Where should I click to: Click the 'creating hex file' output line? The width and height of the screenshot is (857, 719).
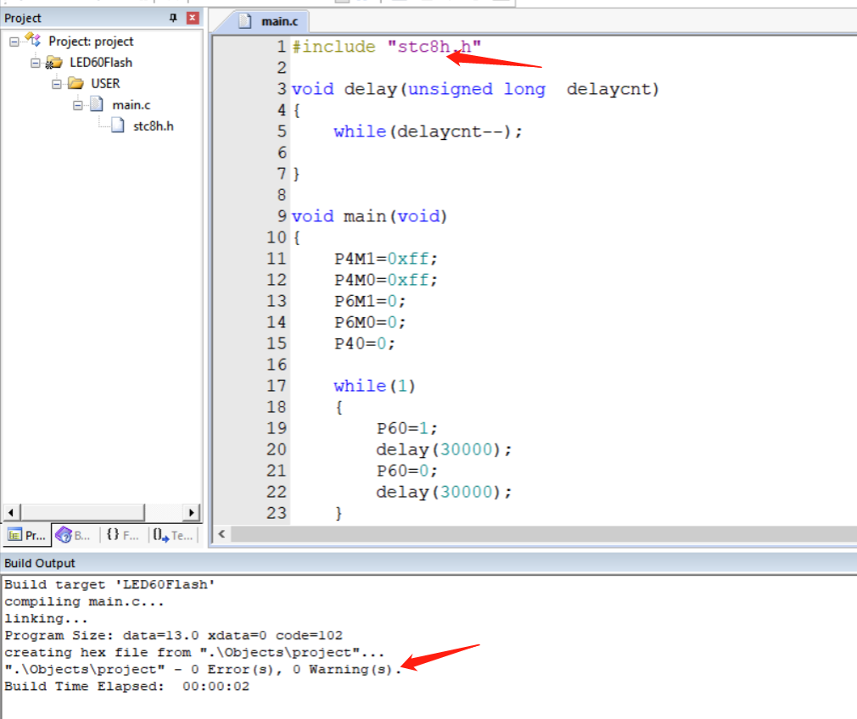click(194, 652)
